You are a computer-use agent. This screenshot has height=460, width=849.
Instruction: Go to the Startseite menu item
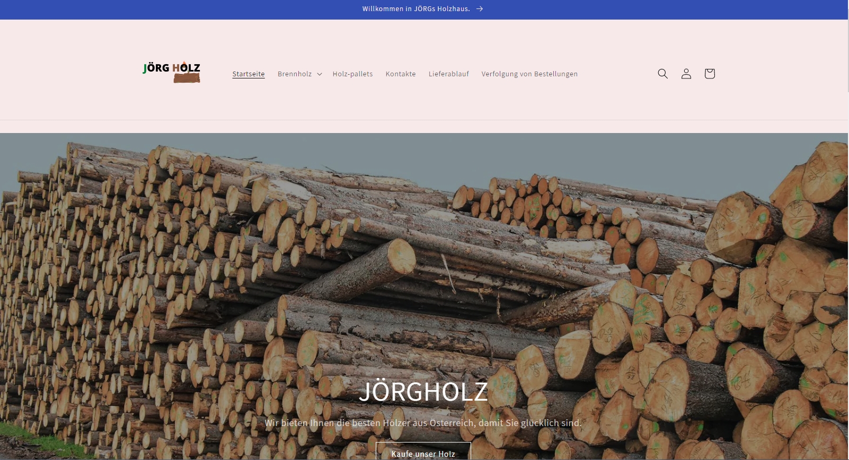(249, 74)
